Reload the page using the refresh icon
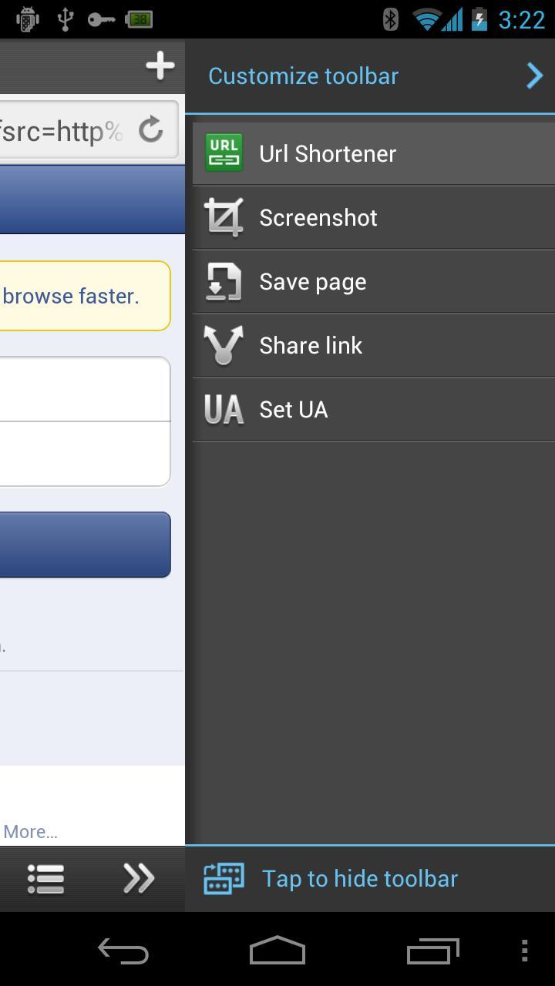 pyautogui.click(x=150, y=130)
